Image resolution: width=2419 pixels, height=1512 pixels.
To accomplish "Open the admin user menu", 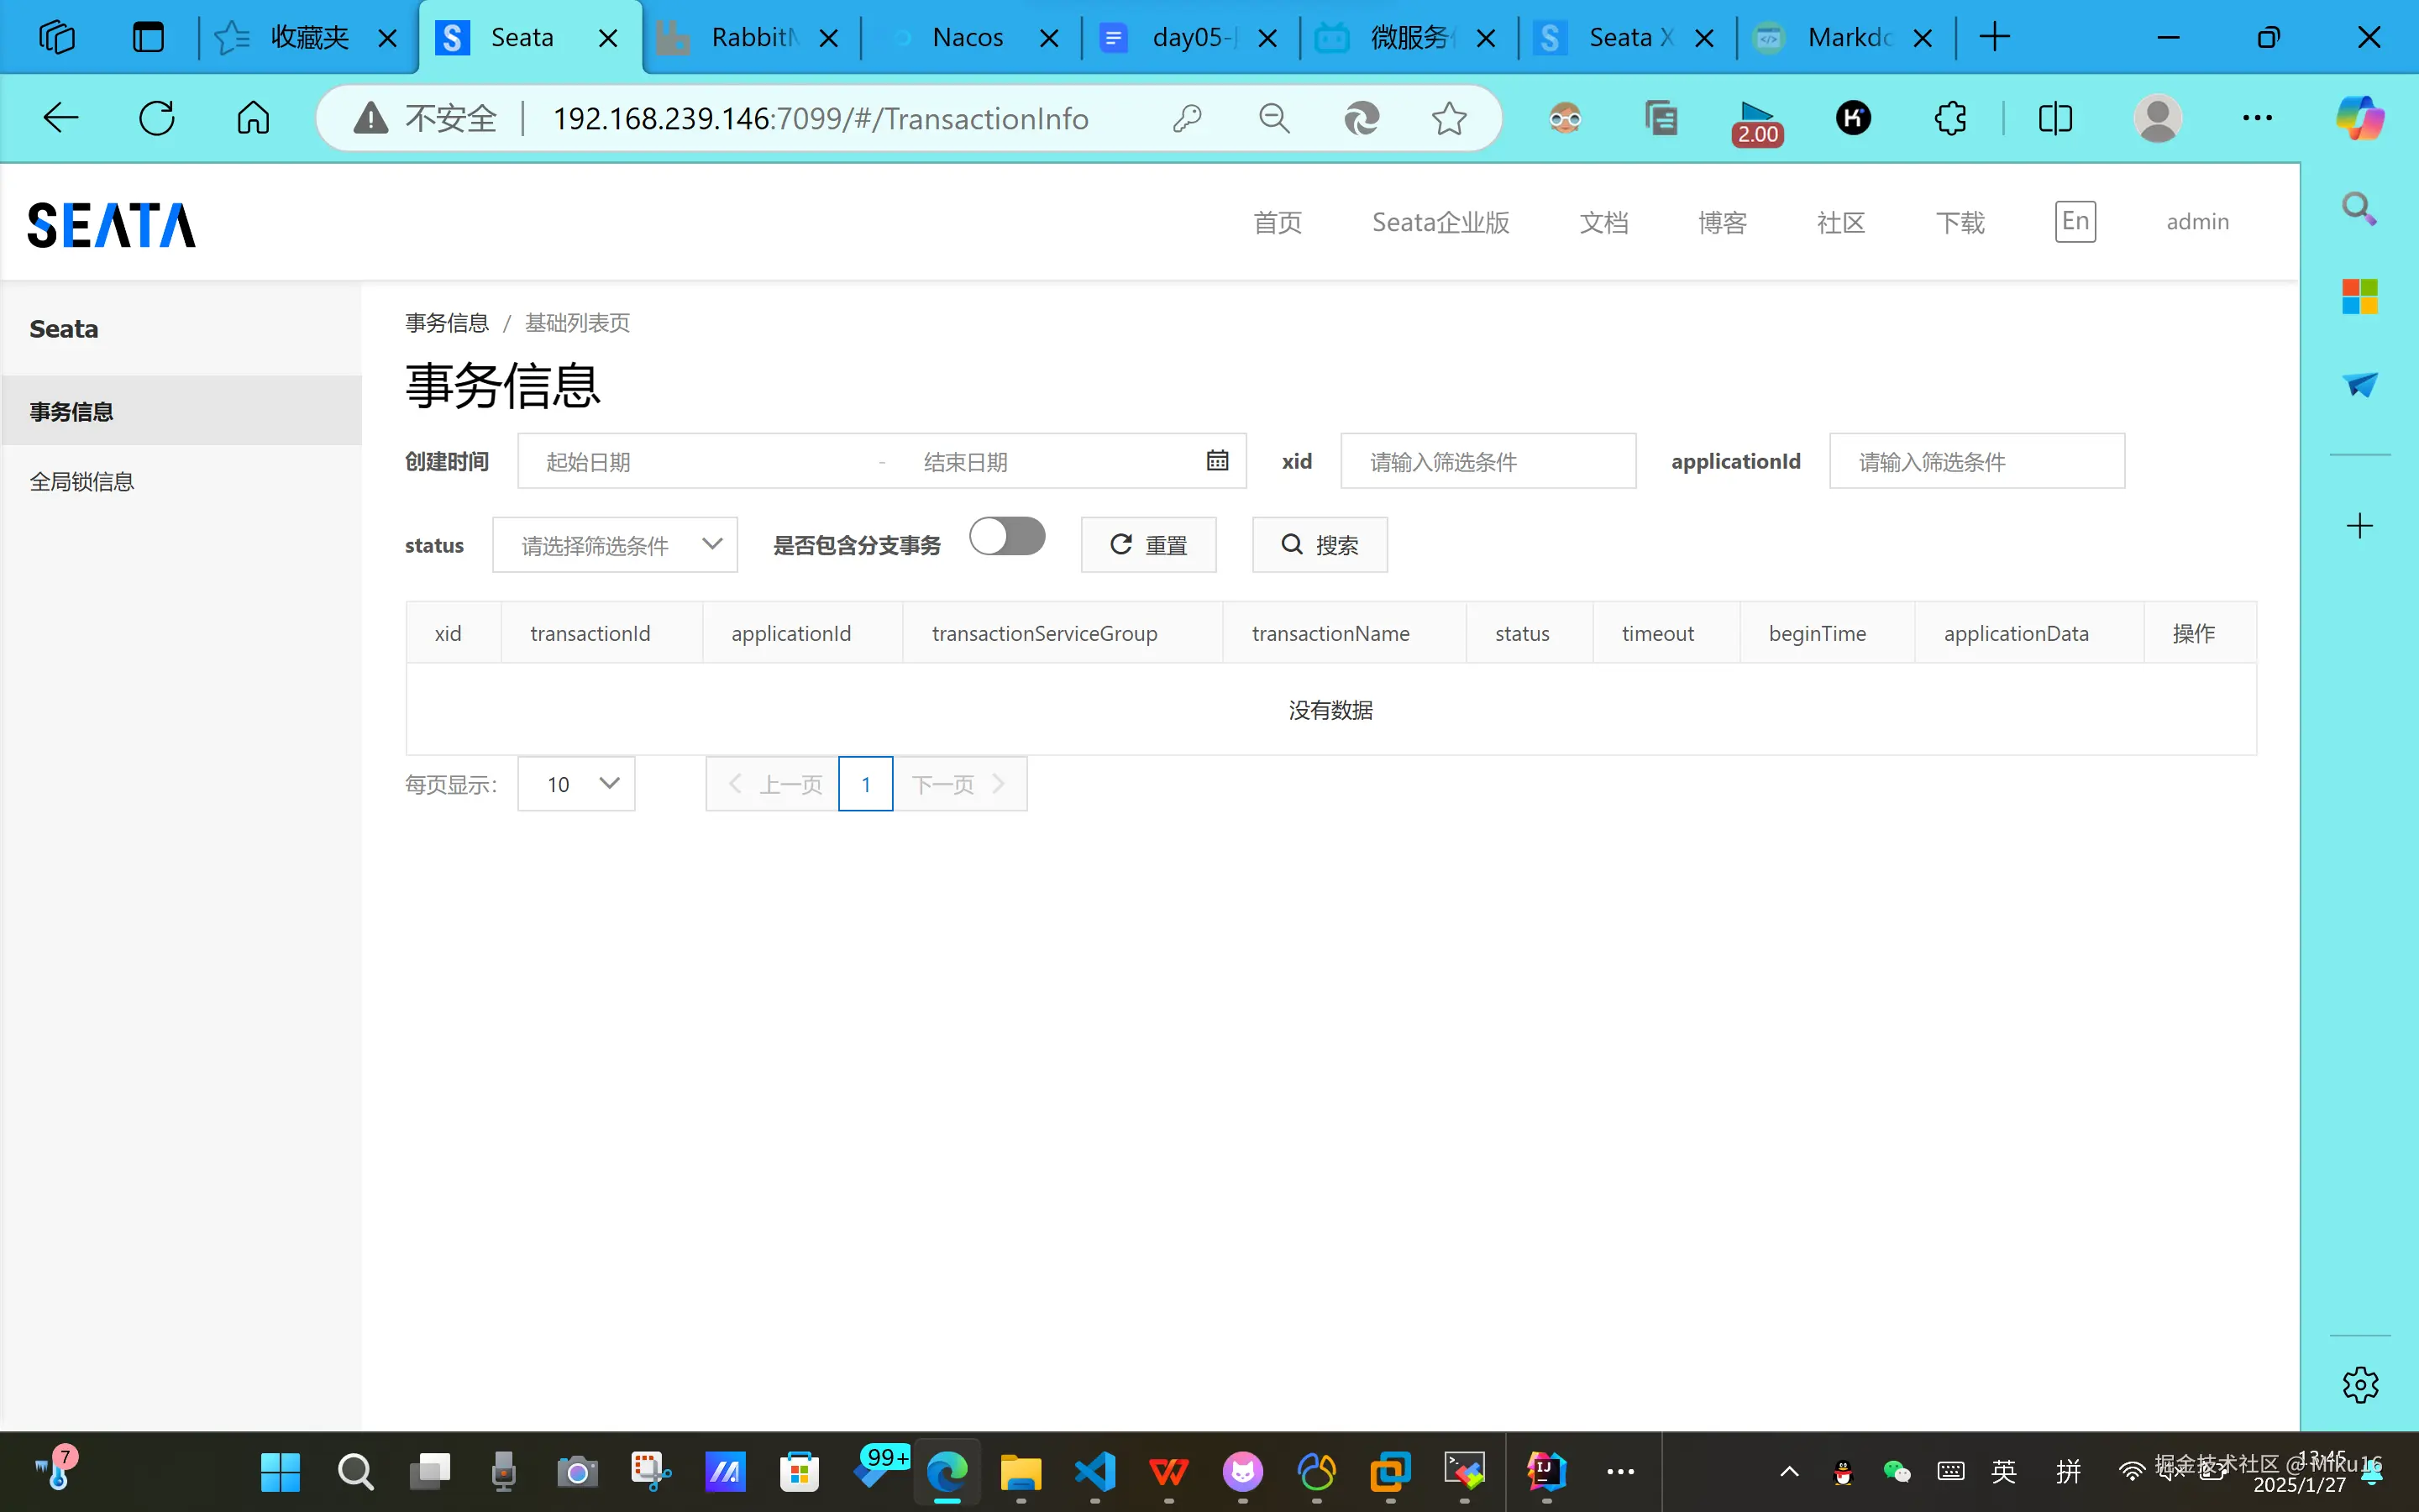I will [x=2197, y=222].
